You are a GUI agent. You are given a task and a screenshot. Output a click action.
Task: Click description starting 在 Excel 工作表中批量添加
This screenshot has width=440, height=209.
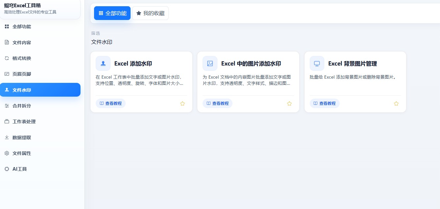[139, 80]
